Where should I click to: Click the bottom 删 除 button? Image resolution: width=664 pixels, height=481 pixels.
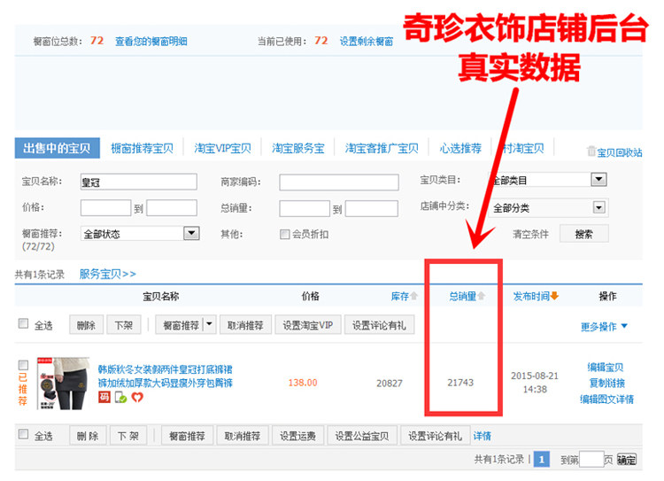click(x=88, y=436)
